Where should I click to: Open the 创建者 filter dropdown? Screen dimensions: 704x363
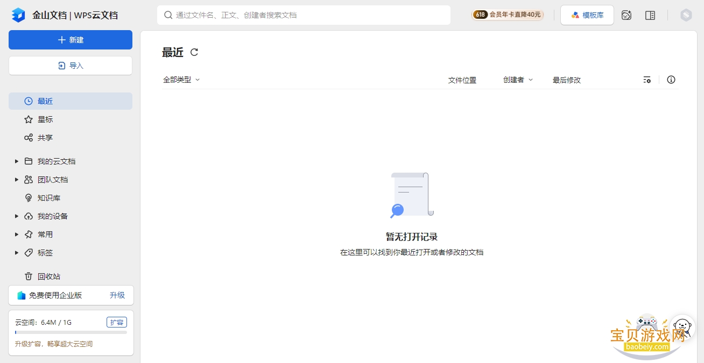tap(518, 80)
